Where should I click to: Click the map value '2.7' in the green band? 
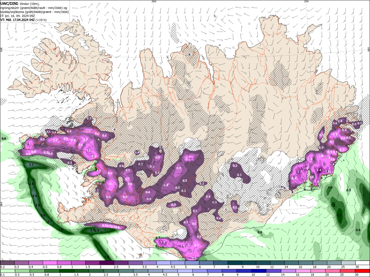[49, 222]
